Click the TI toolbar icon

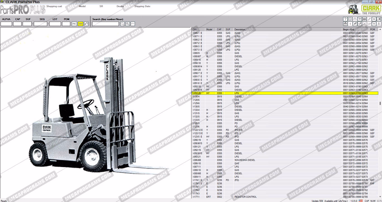[374, 24]
